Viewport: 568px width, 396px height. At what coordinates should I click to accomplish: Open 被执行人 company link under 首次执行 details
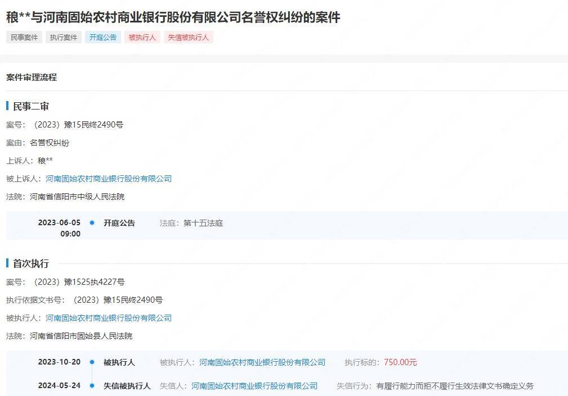click(x=109, y=318)
